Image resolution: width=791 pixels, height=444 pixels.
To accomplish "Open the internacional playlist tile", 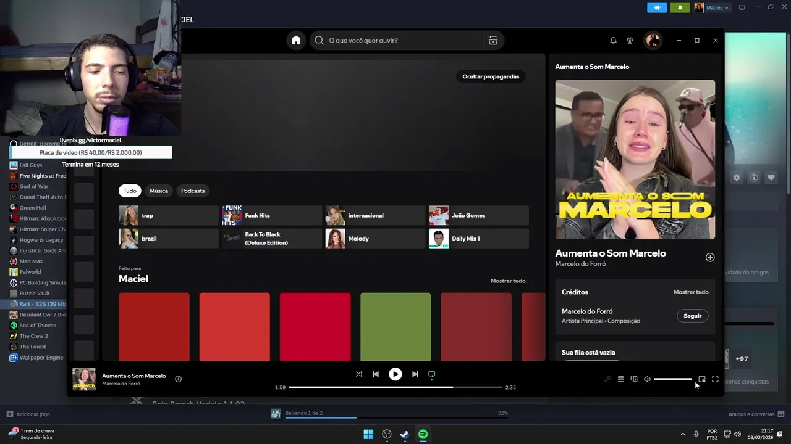I will click(x=375, y=215).
